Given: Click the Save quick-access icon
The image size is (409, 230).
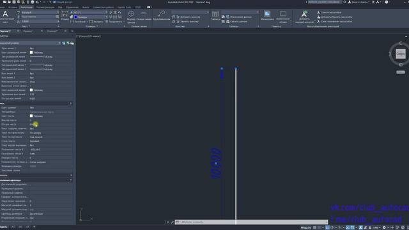Looking at the screenshot, I should coord(14,2).
